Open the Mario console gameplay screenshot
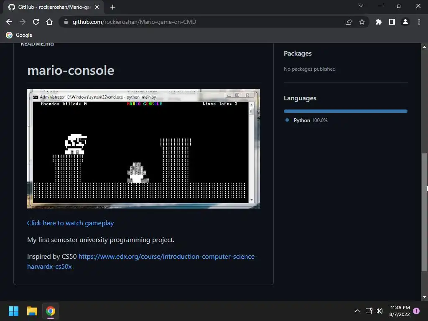 (x=144, y=149)
